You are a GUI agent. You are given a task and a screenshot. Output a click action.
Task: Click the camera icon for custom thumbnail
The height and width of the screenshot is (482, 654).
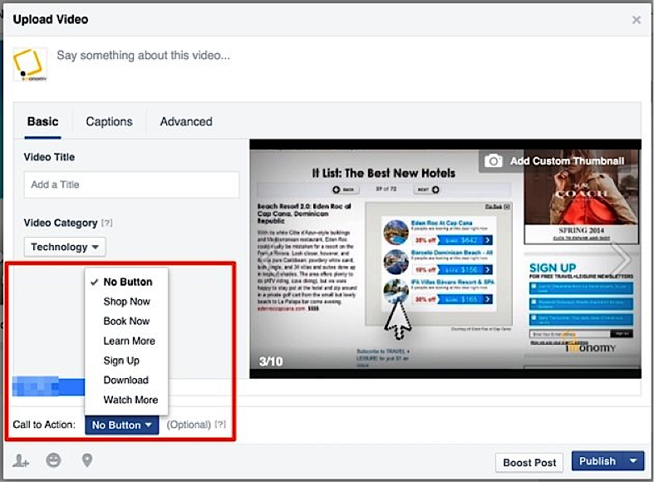493,161
